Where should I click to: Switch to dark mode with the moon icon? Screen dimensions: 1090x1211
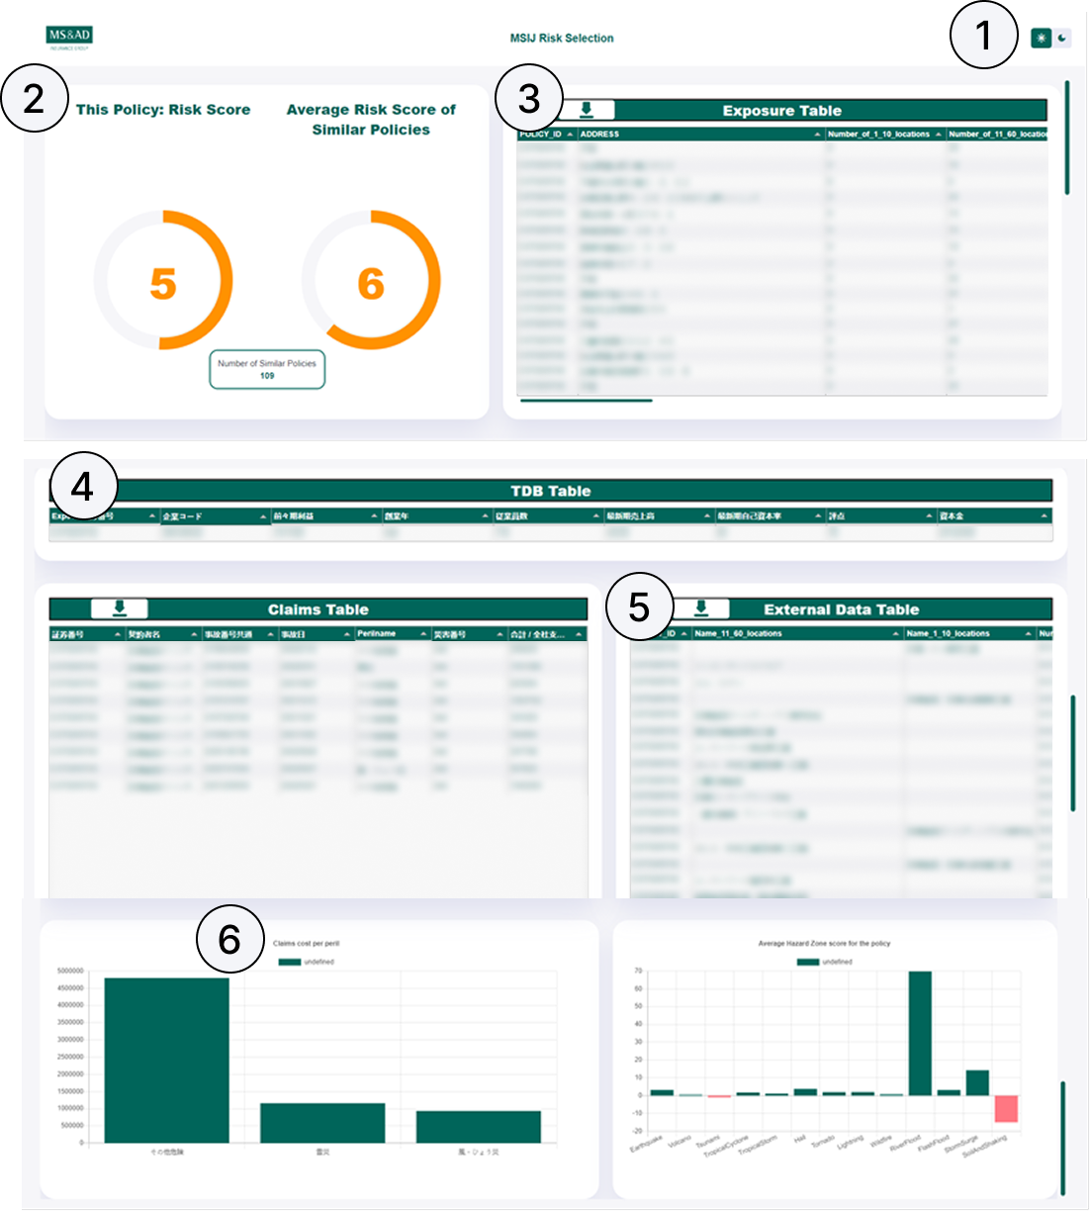[x=1062, y=38]
